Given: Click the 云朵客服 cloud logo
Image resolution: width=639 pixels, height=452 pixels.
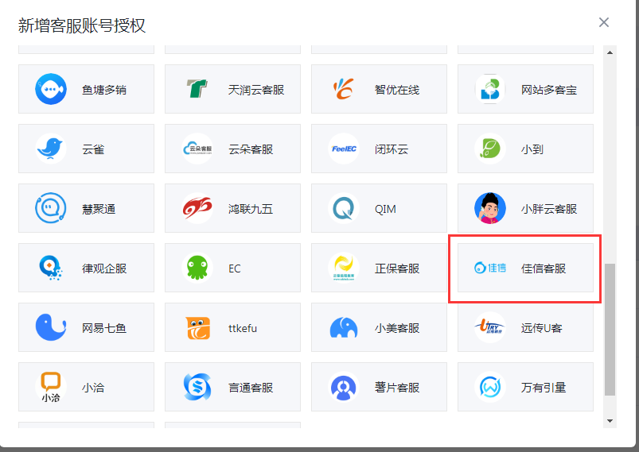Looking at the screenshot, I should pos(197,149).
